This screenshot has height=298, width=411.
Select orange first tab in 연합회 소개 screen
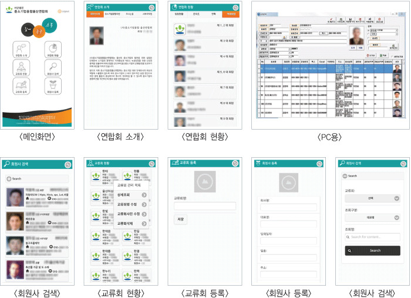pos(95,14)
